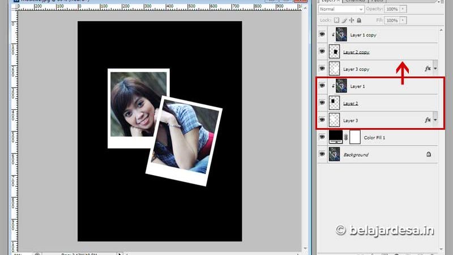
Task: Toggle visibility of Layer 2
Action: click(322, 103)
